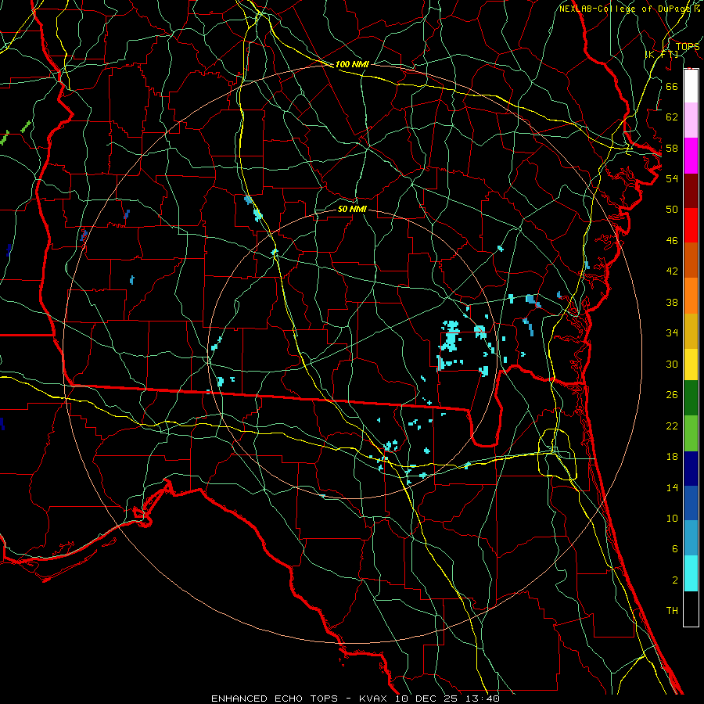Image resolution: width=704 pixels, height=704 pixels.
Task: Click the 'TOPS' legend heading
Action: (x=688, y=47)
